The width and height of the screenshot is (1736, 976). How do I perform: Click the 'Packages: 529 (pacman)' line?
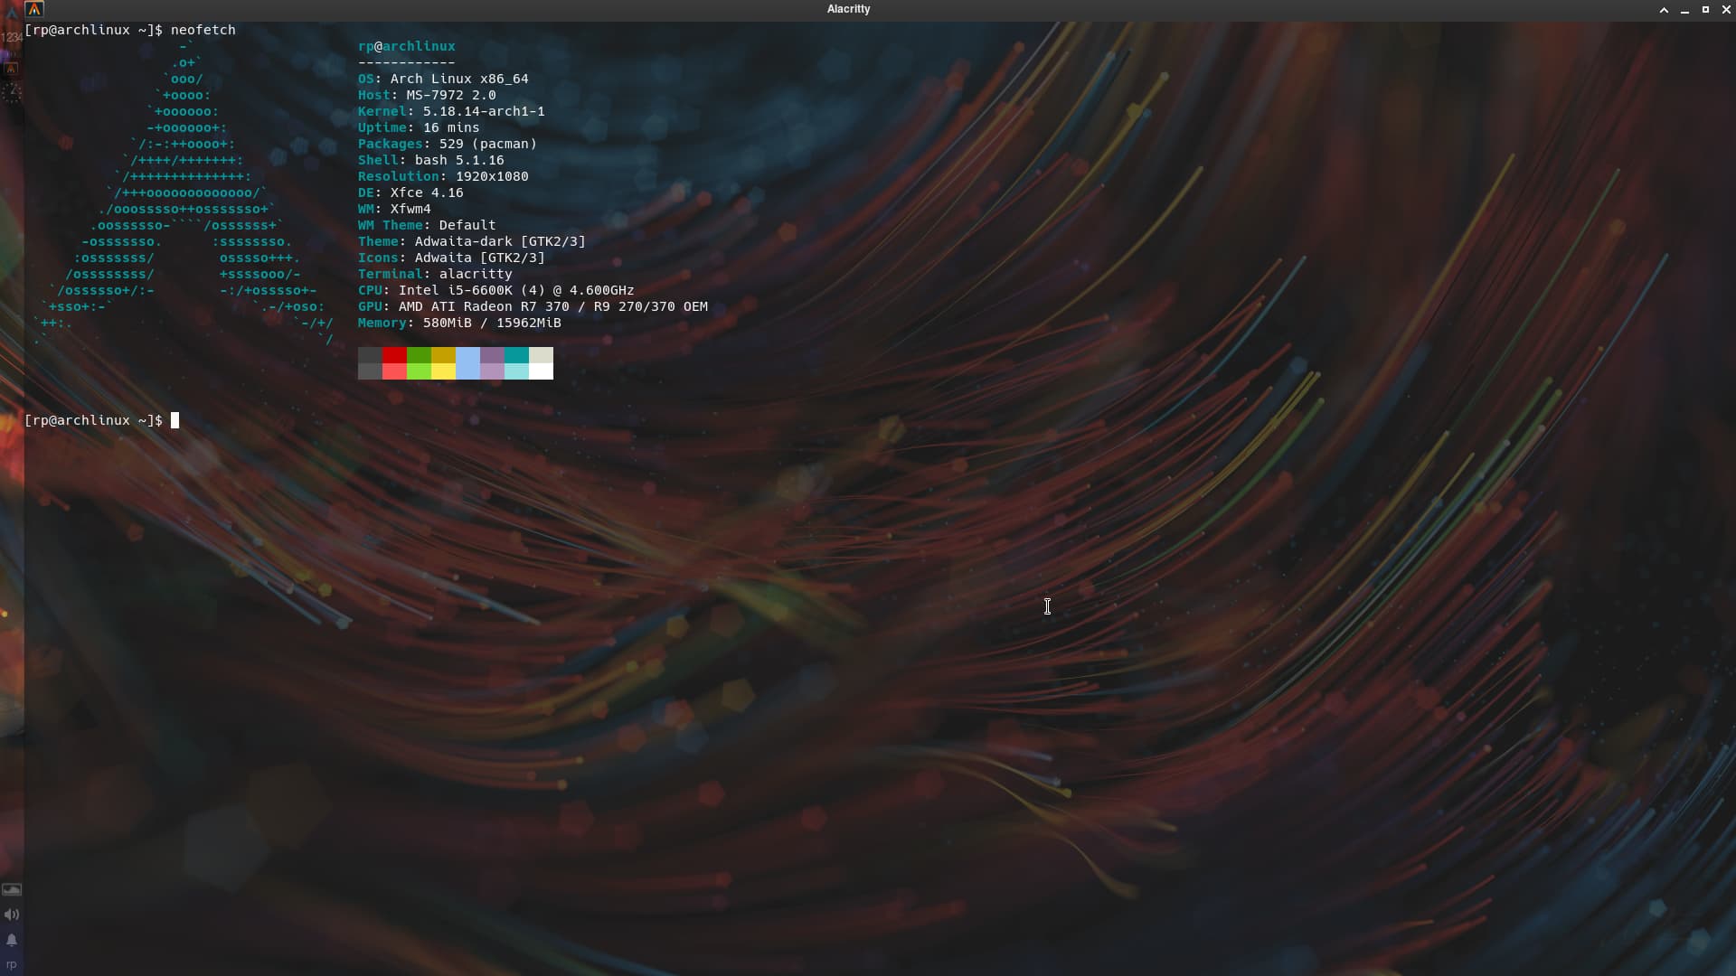pyautogui.click(x=448, y=144)
